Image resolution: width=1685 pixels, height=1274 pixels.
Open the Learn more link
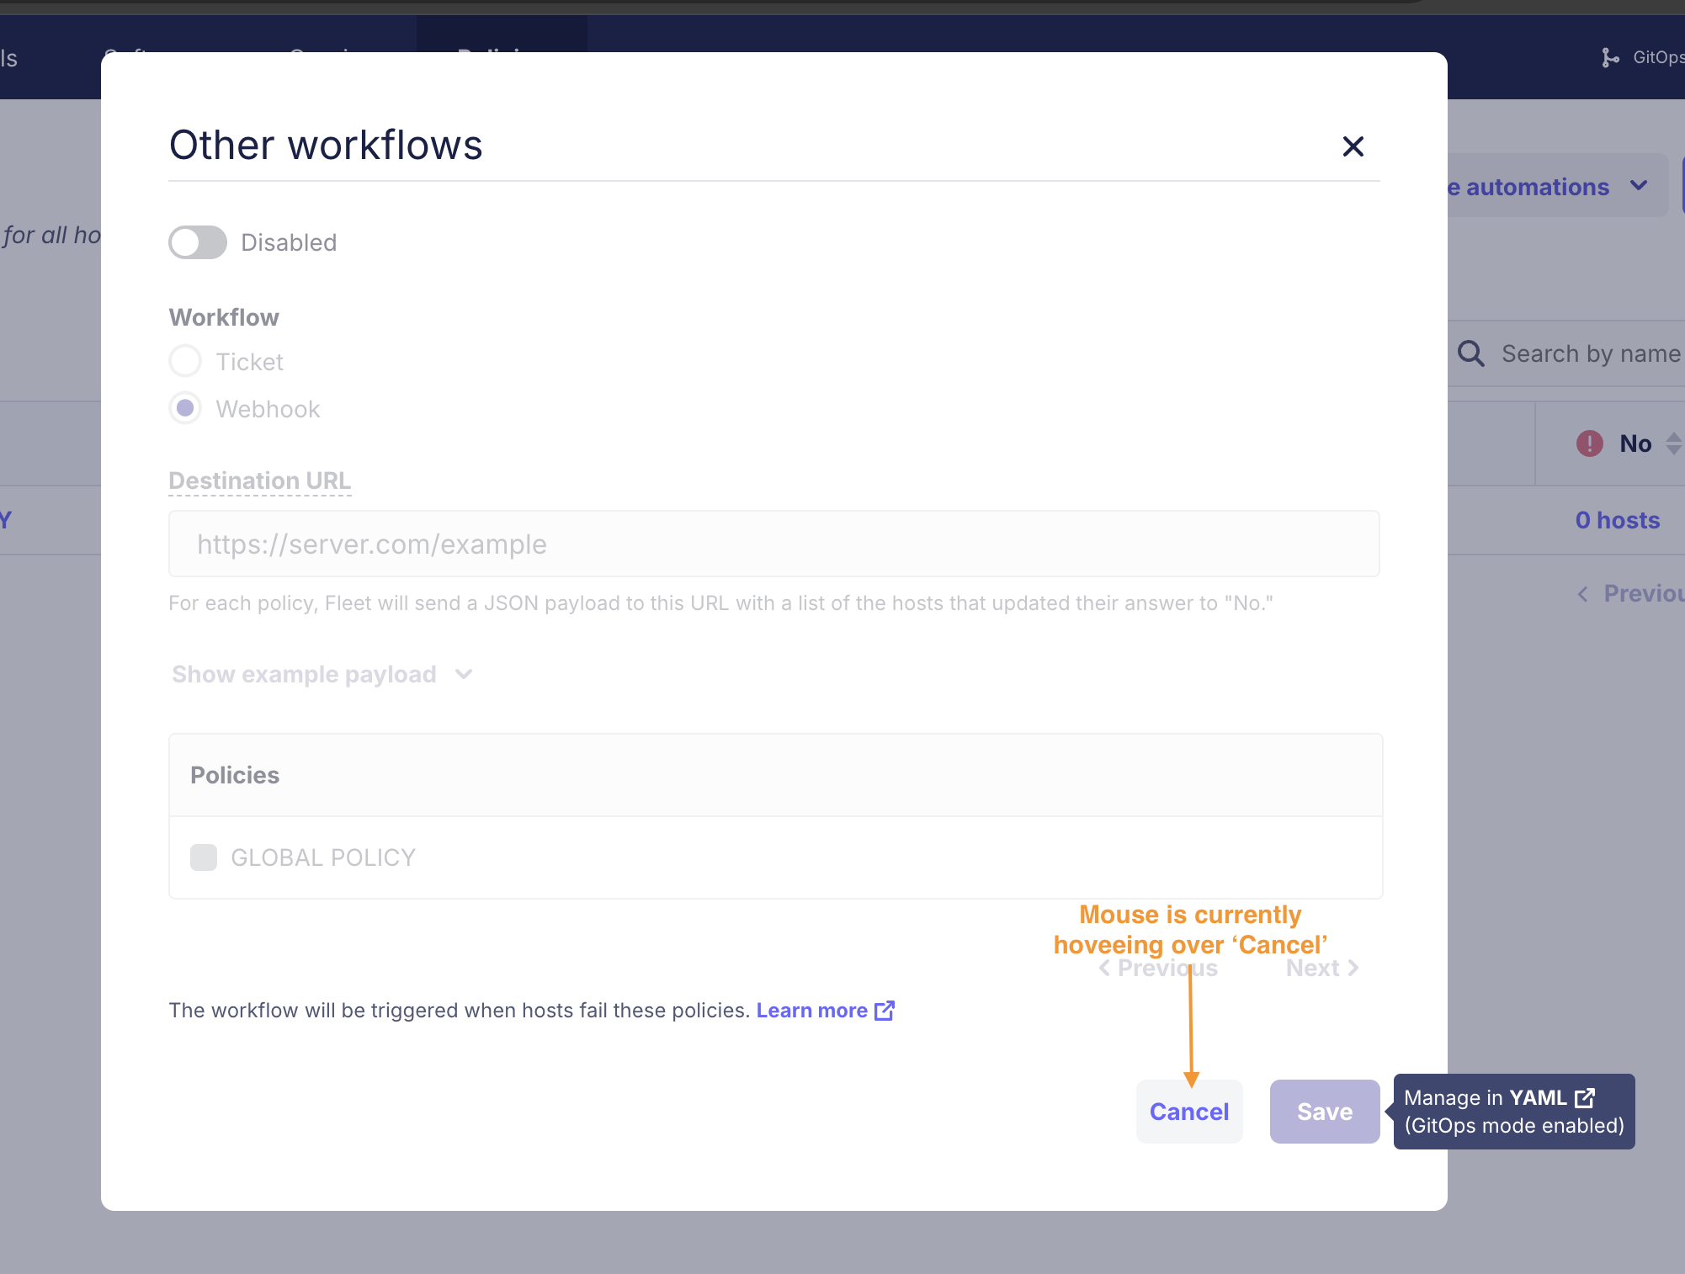pyautogui.click(x=825, y=1010)
